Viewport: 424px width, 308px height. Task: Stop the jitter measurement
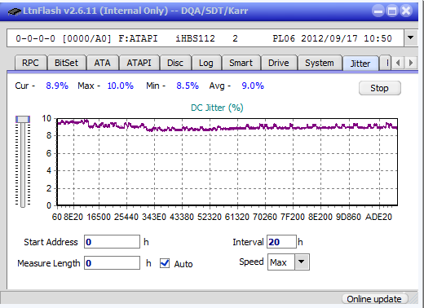click(379, 88)
